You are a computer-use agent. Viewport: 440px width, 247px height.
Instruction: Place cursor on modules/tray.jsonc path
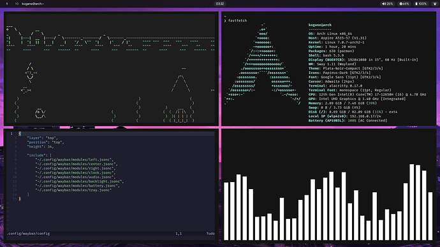73,190
